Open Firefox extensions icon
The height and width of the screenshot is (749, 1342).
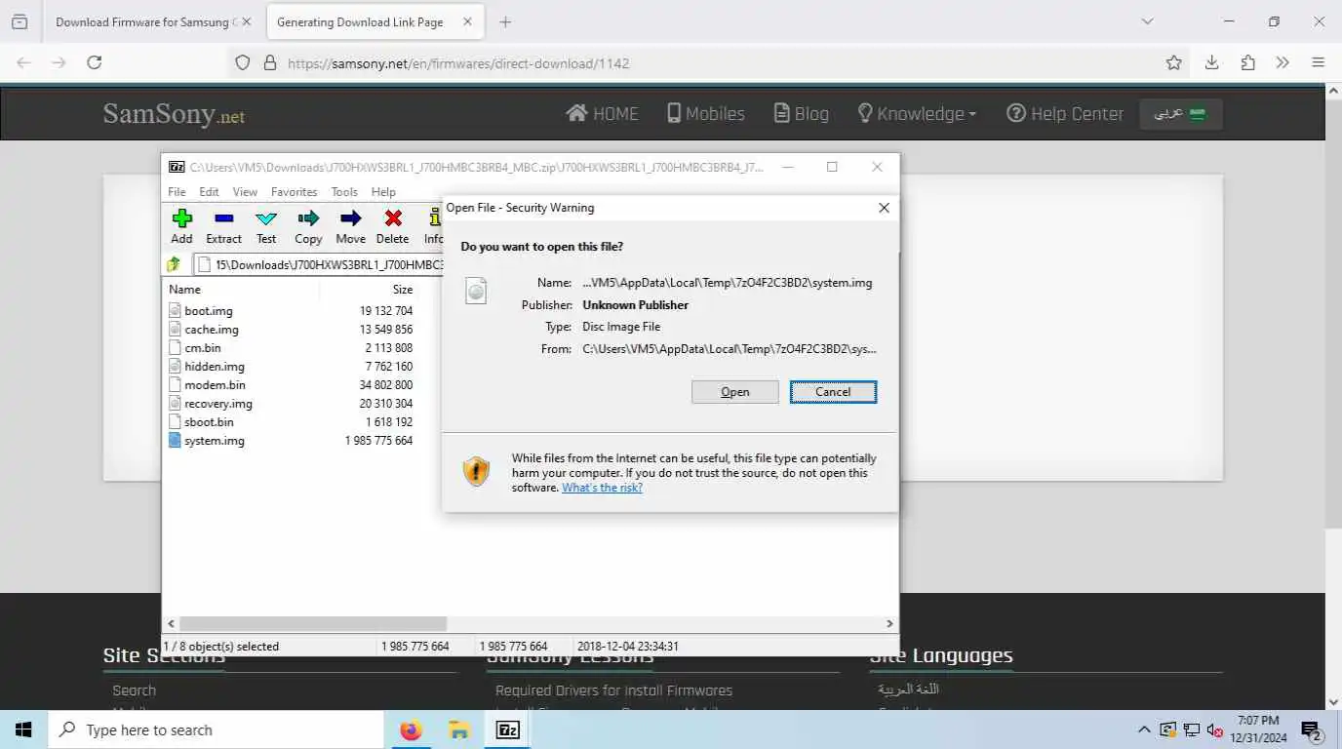(1247, 62)
